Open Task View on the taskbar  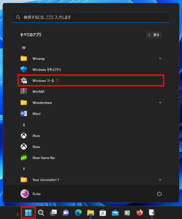(53, 213)
